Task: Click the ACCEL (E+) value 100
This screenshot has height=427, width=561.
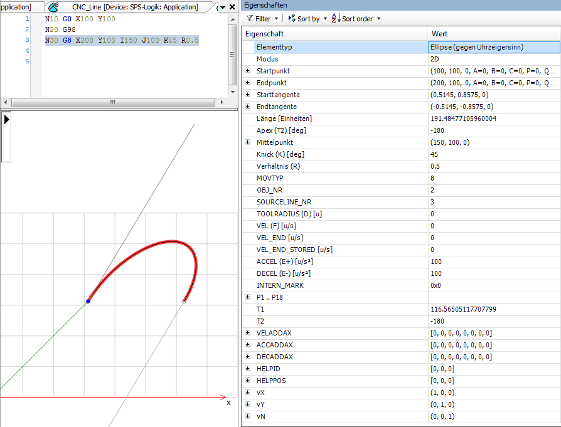Action: click(494, 261)
